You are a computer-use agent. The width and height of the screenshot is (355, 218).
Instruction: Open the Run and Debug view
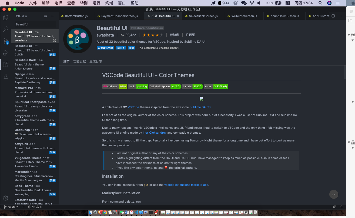coord(5,53)
